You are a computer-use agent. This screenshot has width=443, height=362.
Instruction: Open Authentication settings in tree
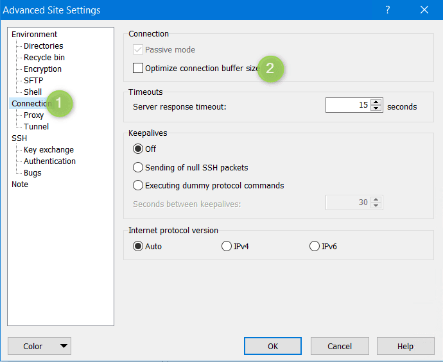point(49,161)
